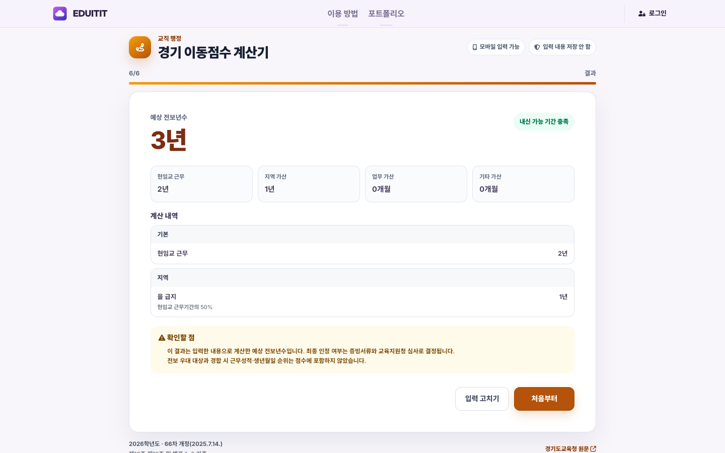This screenshot has height=453, width=725.
Task: Click the 경기 이동점수 계산기 title
Action: (x=213, y=52)
